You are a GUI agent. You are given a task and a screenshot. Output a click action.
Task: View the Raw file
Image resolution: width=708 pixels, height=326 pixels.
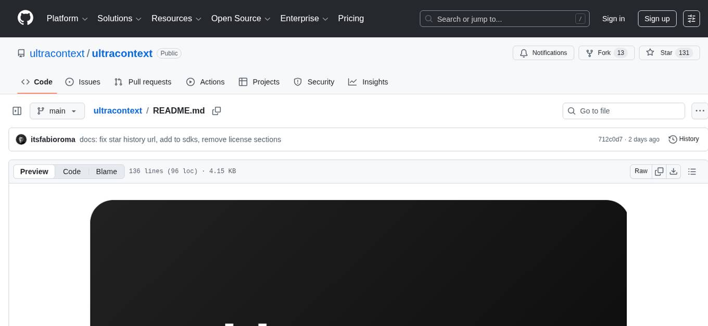tap(640, 171)
